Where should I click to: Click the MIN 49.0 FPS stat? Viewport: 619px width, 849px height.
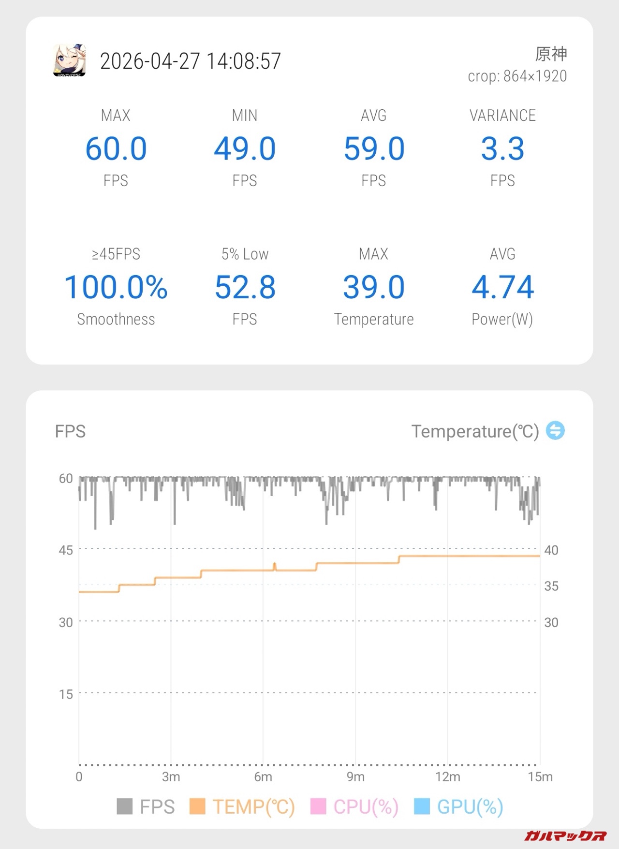245,148
